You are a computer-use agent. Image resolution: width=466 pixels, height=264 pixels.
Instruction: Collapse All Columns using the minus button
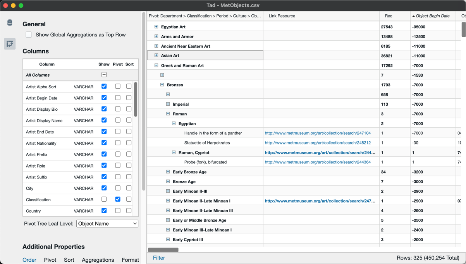(x=103, y=75)
